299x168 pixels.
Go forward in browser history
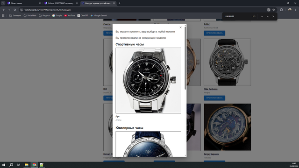9,10
